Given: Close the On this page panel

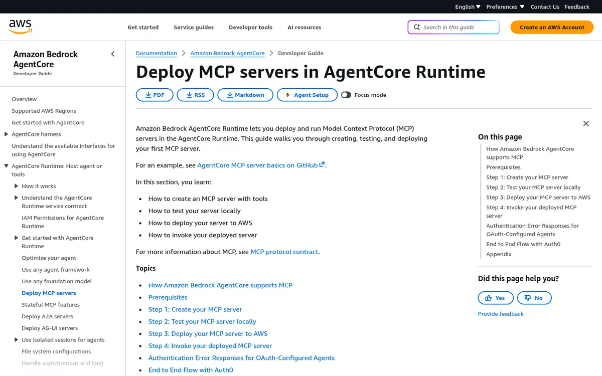Looking at the screenshot, I should [x=586, y=123].
